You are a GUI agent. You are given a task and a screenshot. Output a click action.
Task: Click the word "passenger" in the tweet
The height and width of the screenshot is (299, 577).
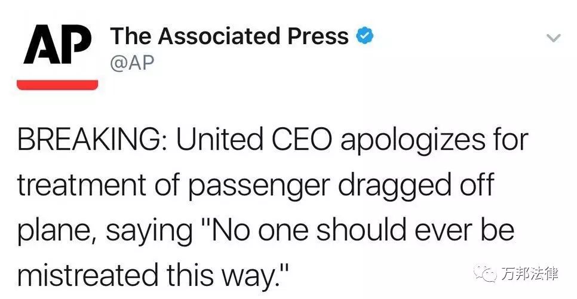pos(259,187)
